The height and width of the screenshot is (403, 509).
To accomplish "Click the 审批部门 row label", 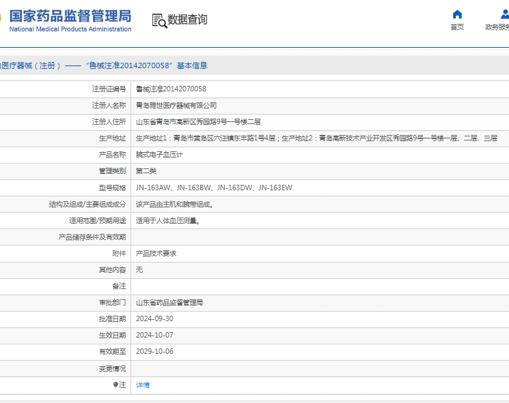I will pos(112,303).
